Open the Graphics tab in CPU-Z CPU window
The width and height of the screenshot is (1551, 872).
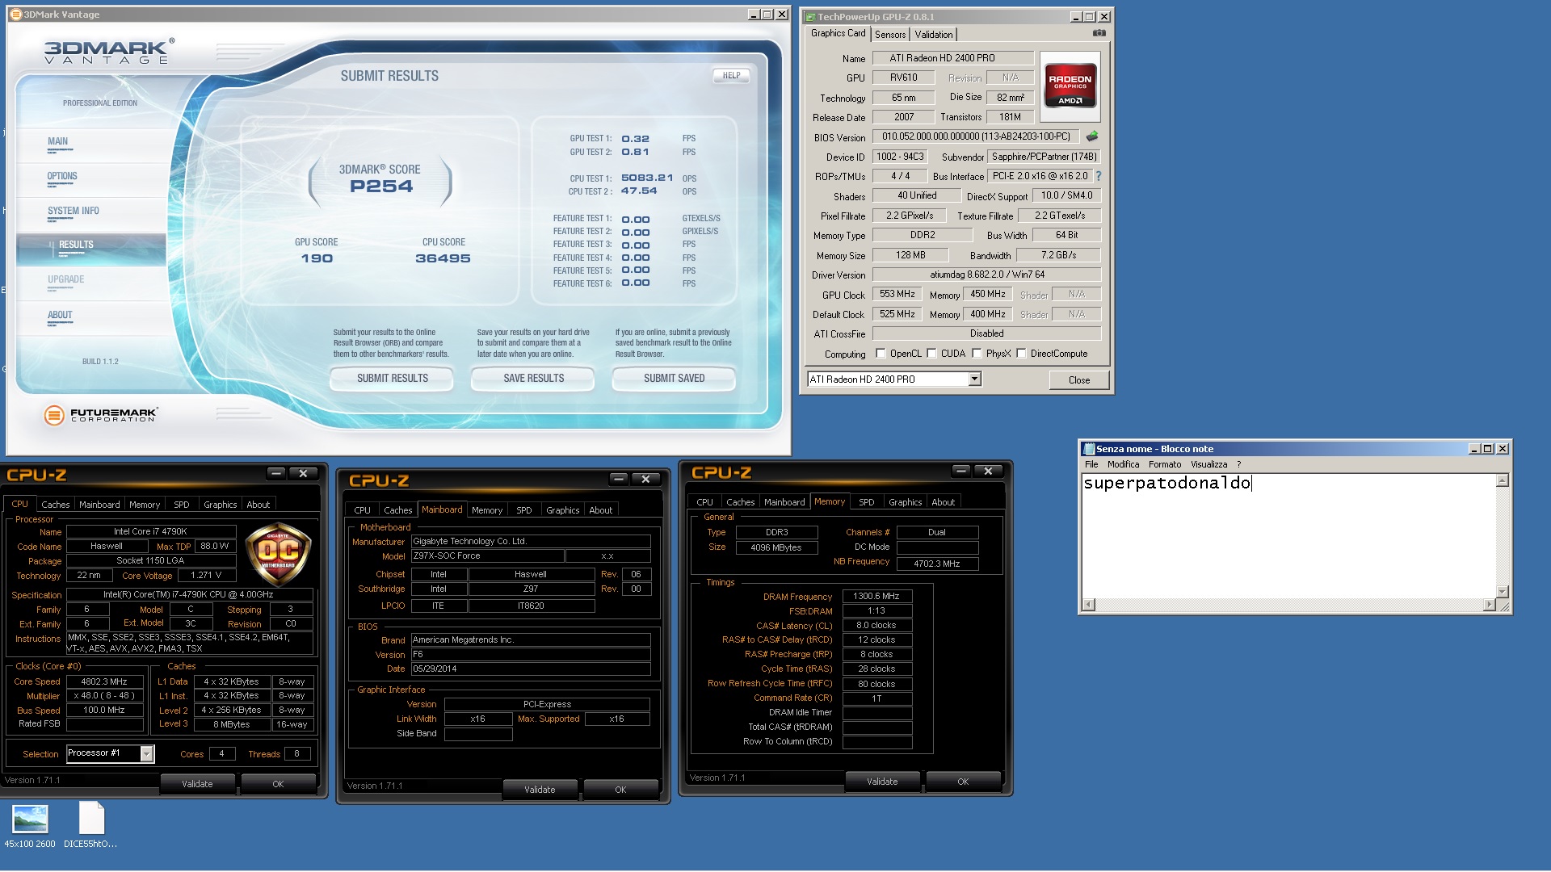[220, 505]
